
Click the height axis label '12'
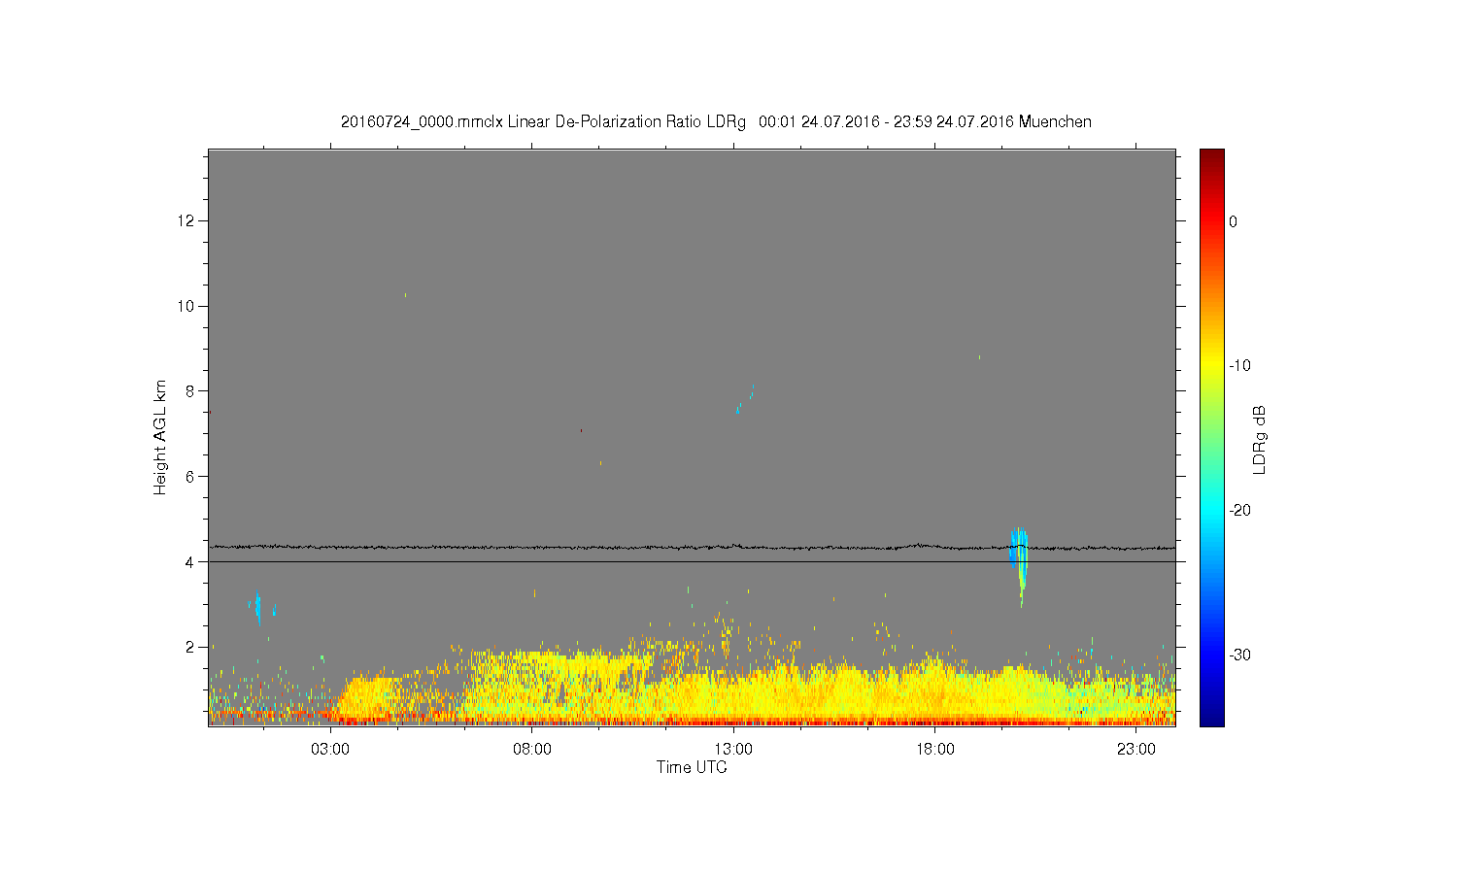coord(186,221)
